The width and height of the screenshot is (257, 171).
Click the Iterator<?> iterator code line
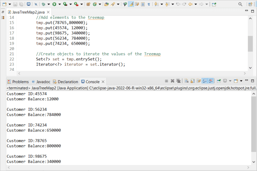(81, 64)
